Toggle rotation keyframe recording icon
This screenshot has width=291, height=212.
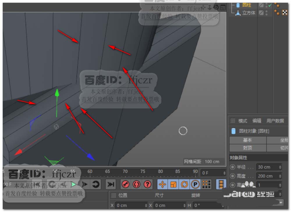(184, 184)
